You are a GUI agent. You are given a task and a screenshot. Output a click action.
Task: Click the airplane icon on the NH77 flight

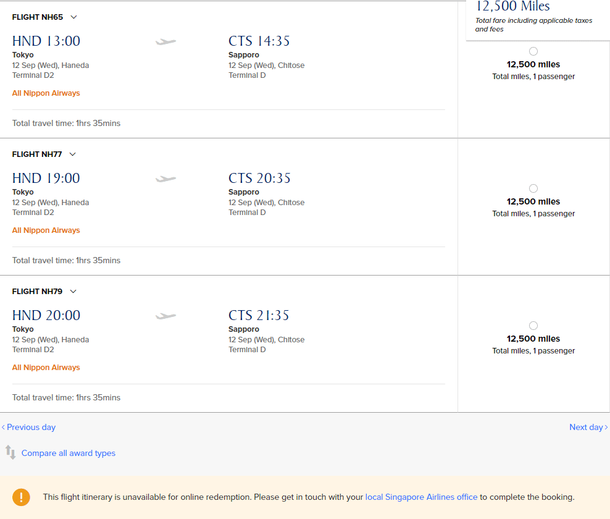165,179
